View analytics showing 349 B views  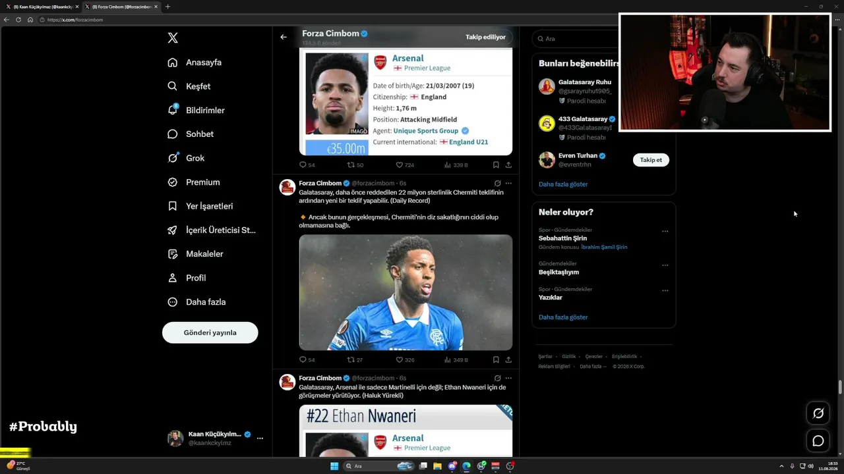click(x=456, y=359)
